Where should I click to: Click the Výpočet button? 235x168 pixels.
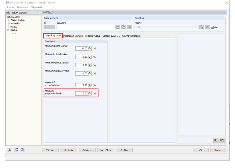tap(50, 150)
